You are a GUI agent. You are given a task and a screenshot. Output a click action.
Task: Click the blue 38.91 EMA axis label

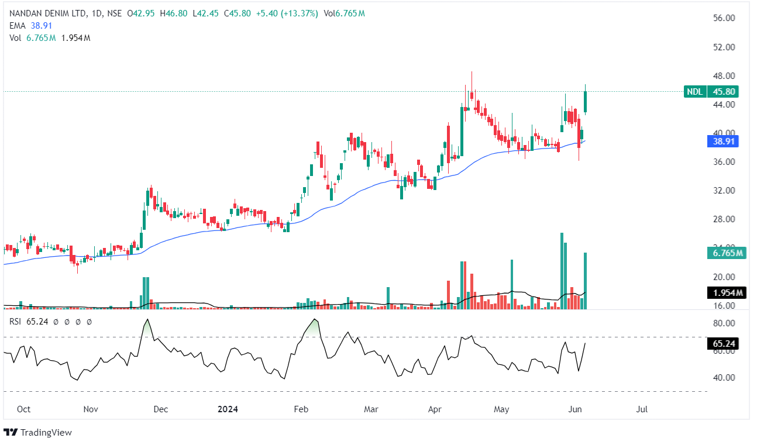[722, 141]
